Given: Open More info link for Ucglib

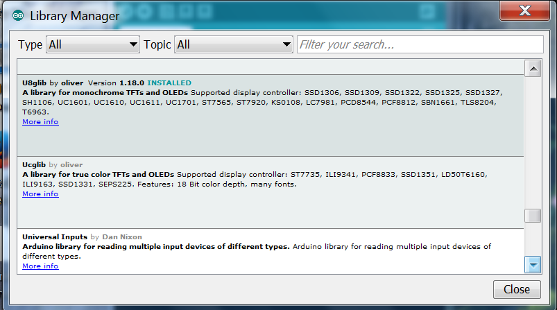Looking at the screenshot, I should (40, 194).
